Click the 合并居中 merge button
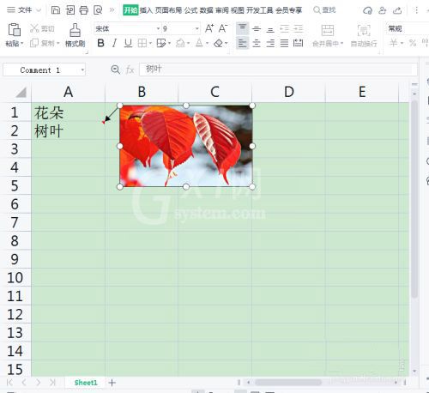The height and width of the screenshot is (393, 429). tap(328, 35)
